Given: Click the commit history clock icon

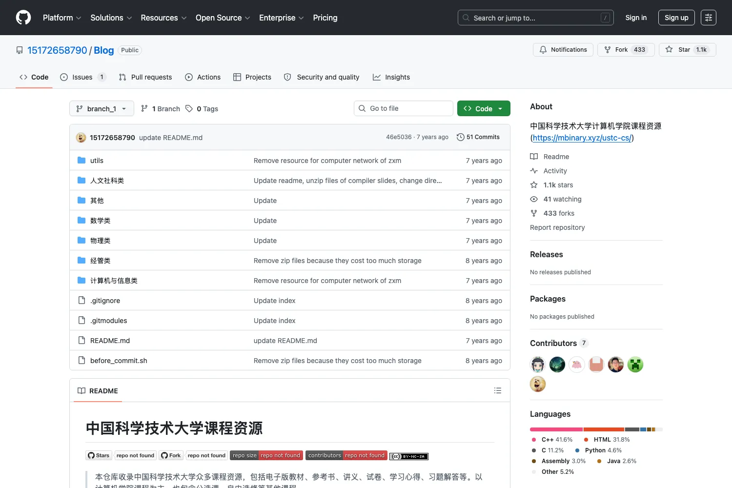Looking at the screenshot, I should [460, 137].
